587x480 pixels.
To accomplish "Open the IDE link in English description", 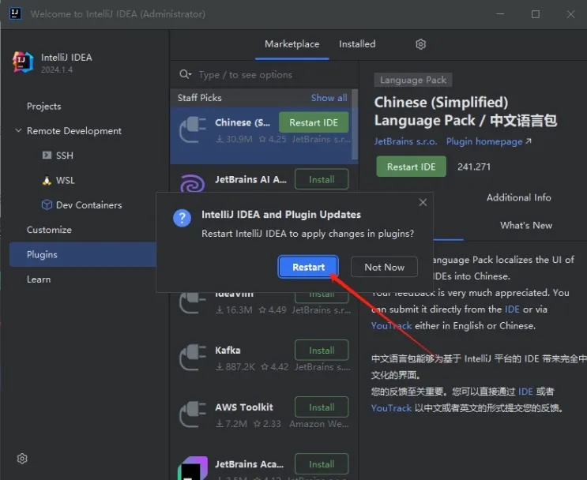I will (512, 309).
